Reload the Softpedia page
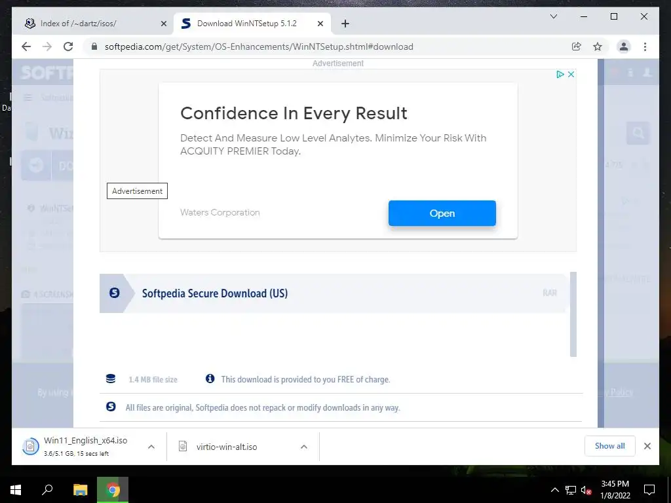The image size is (671, 503). coord(68,47)
